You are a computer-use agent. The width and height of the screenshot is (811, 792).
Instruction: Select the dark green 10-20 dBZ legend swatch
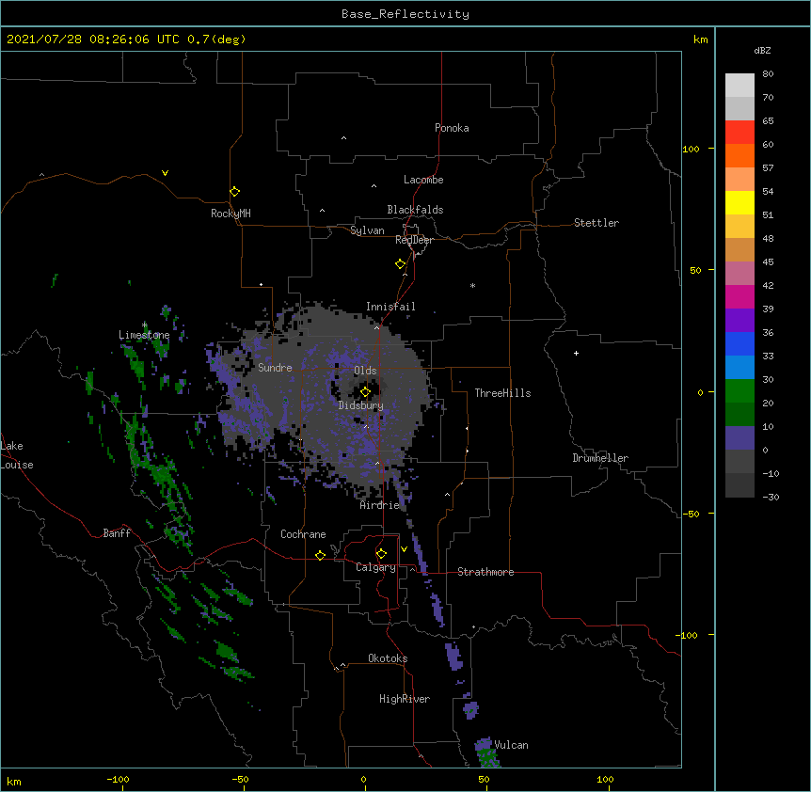tap(739, 414)
